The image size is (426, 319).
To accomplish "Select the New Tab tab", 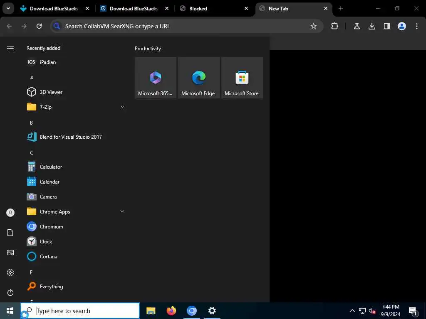I will tap(293, 9).
